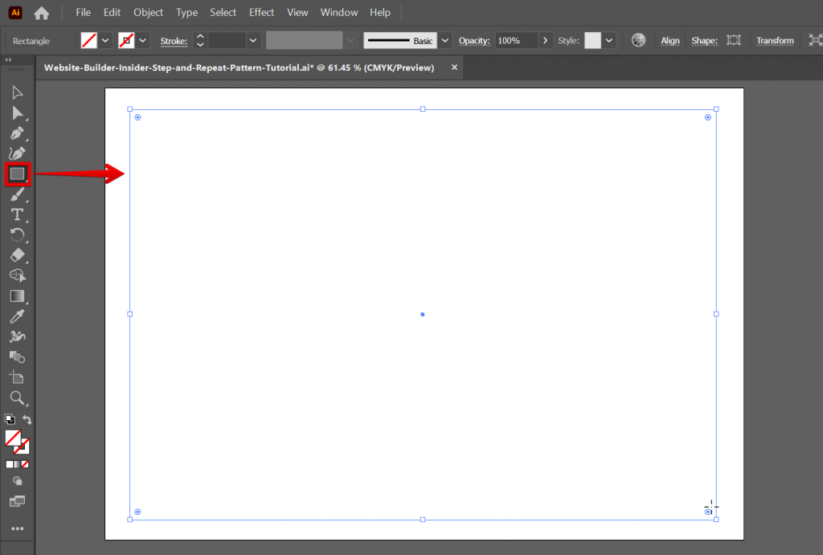
Task: Select the Zoom tool magnifier
Action: coord(18,398)
